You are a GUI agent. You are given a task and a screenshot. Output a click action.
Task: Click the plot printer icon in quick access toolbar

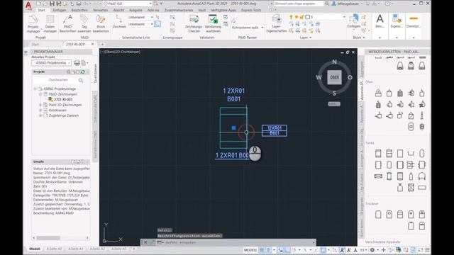tap(79, 4)
